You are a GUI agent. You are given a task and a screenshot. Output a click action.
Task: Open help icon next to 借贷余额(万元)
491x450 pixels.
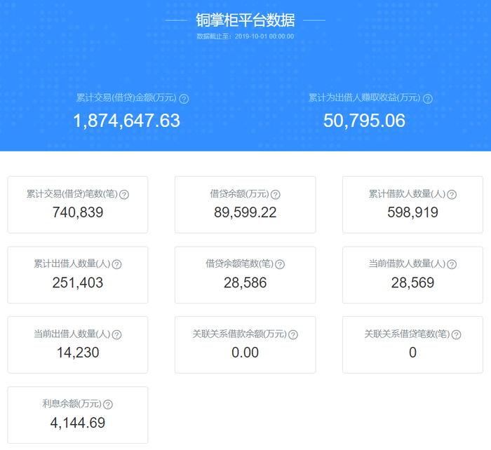point(275,195)
